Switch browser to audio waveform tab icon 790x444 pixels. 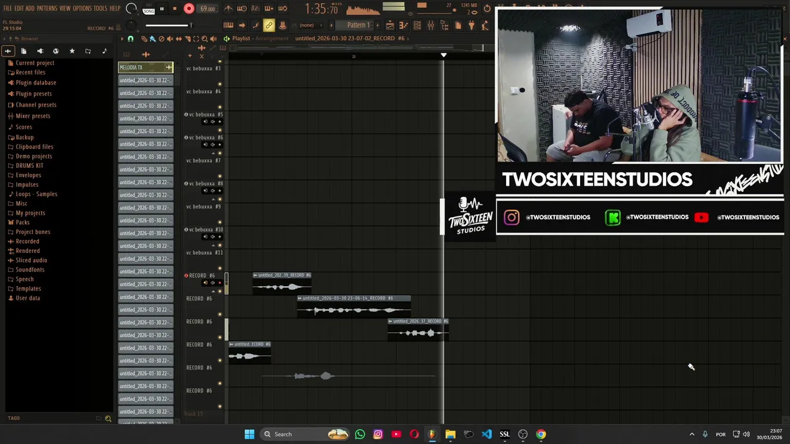click(x=8, y=51)
